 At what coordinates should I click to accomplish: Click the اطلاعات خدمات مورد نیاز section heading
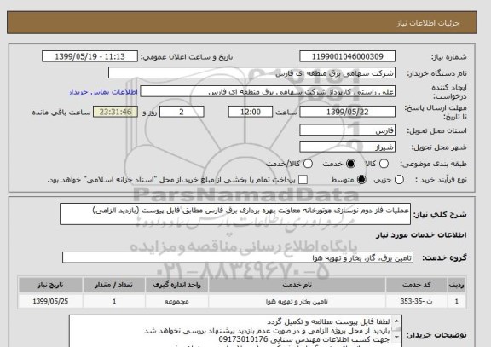421,234
